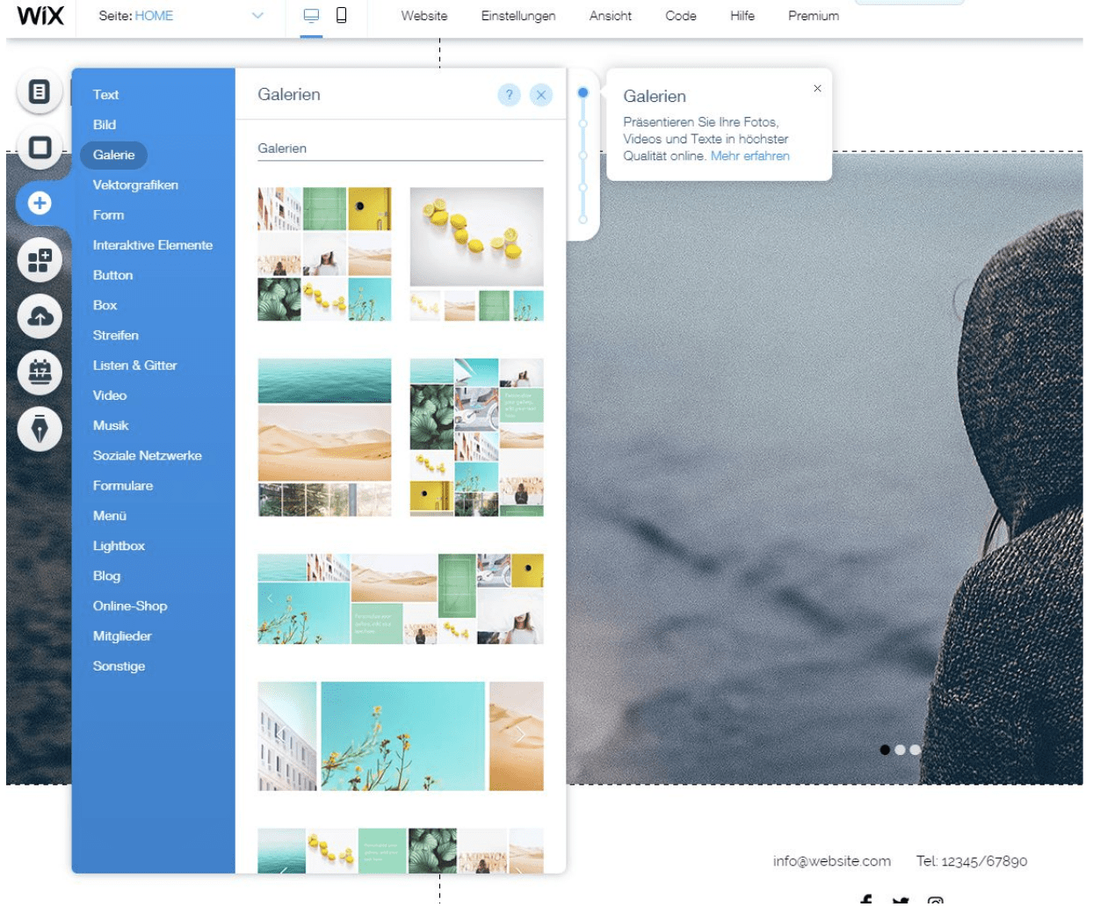
Task: Choose the 3x3 grid gallery thumbnail
Action: coord(324,254)
